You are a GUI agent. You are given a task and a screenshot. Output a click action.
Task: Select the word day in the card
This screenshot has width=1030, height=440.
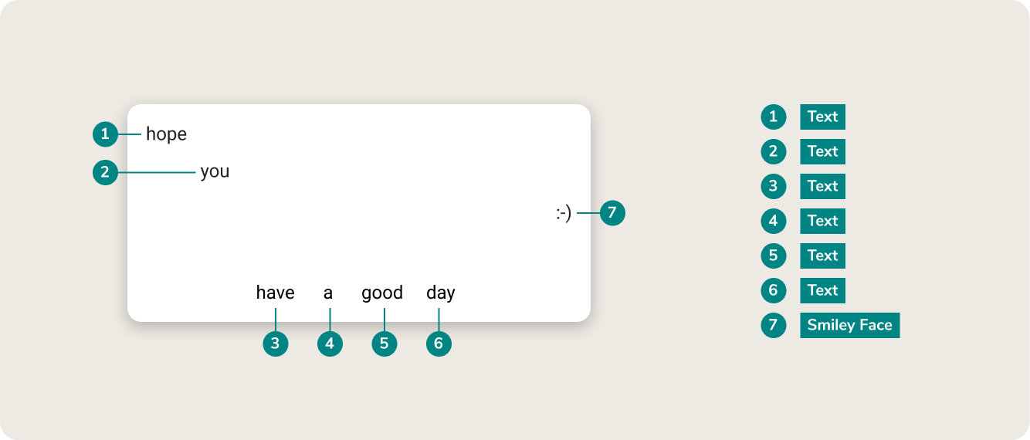pos(441,293)
